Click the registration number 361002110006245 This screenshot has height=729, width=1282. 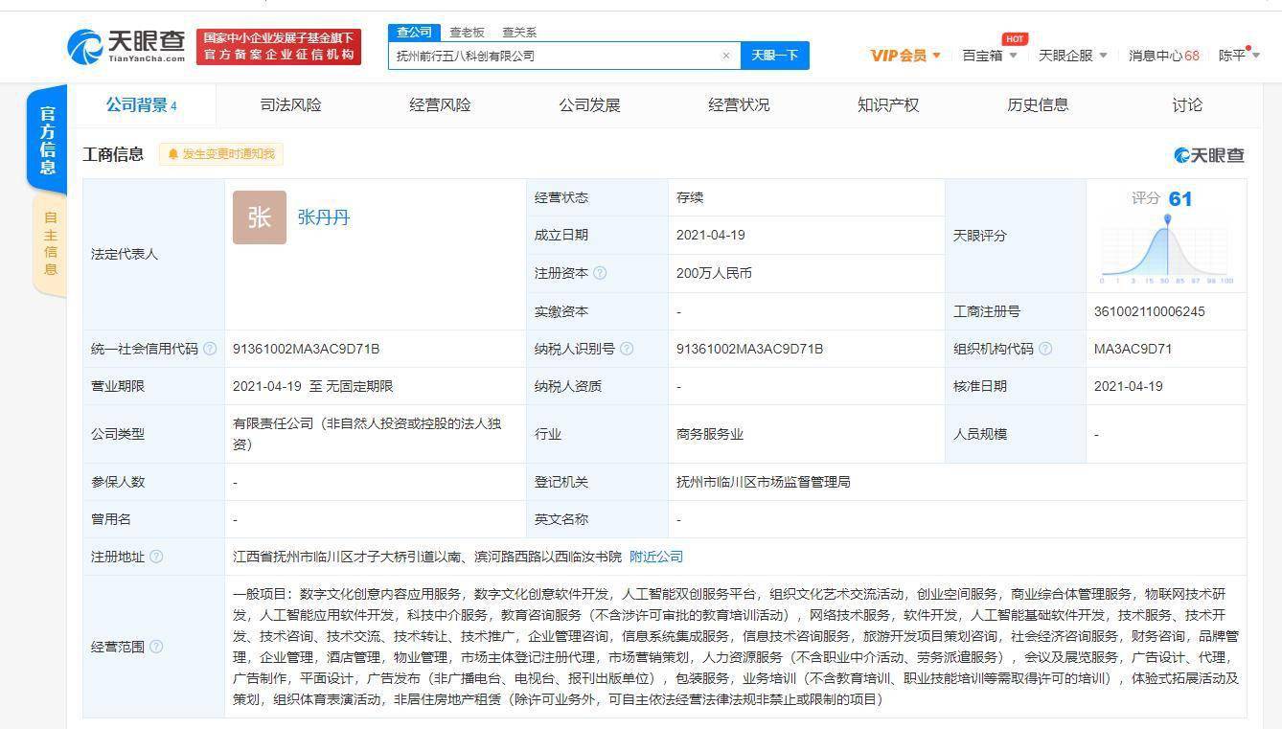pos(1149,311)
